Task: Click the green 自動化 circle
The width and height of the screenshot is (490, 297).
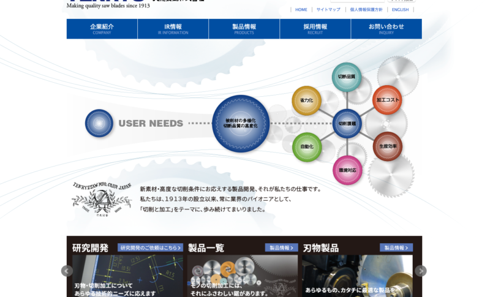Action: tap(307, 147)
